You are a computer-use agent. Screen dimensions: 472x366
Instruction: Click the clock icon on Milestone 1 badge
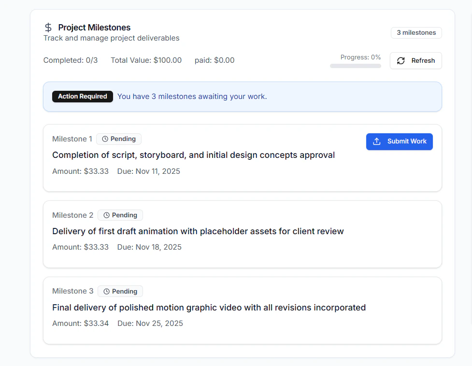point(105,139)
